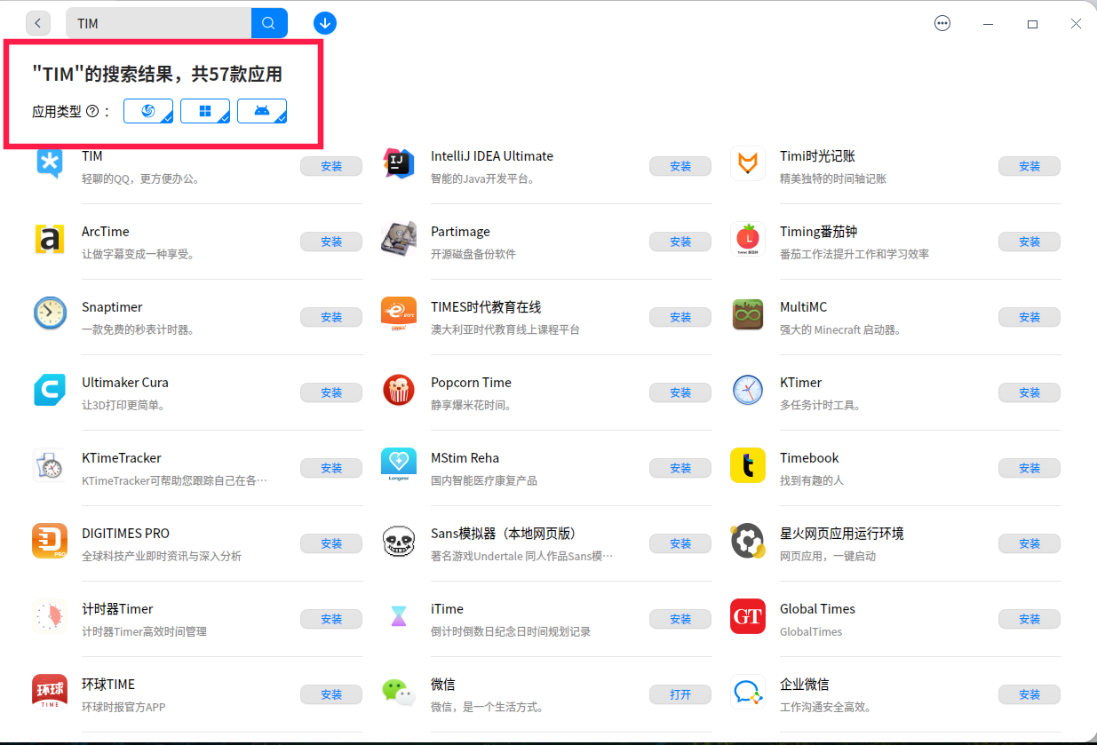The height and width of the screenshot is (745, 1097).
Task: Click the 应用类型 help question mark
Action: coord(92,112)
